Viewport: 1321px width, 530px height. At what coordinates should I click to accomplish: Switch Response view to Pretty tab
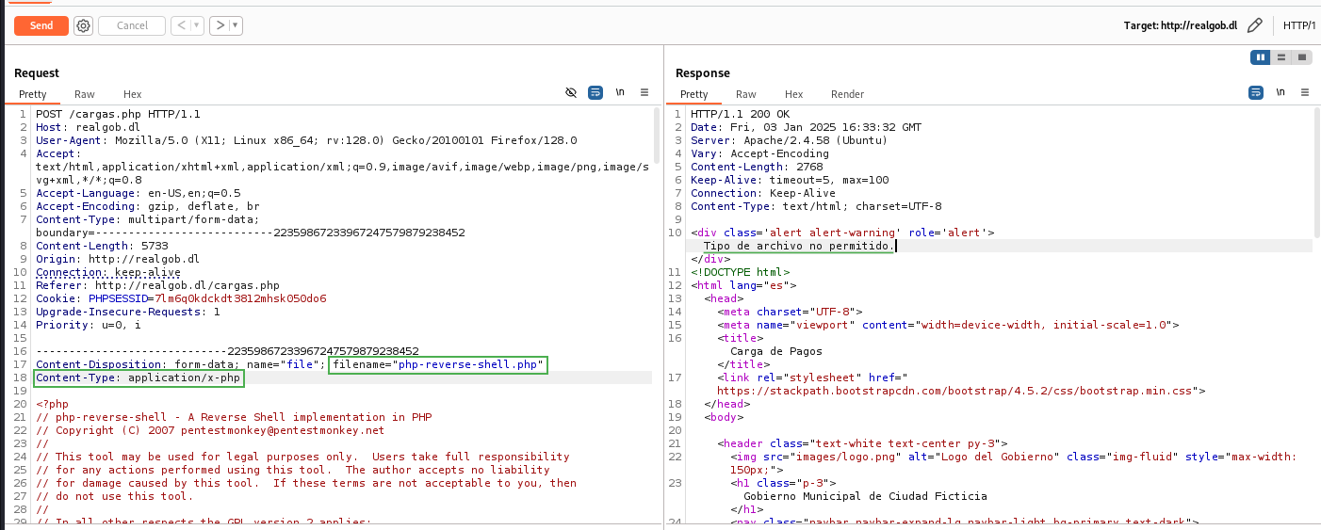694,94
